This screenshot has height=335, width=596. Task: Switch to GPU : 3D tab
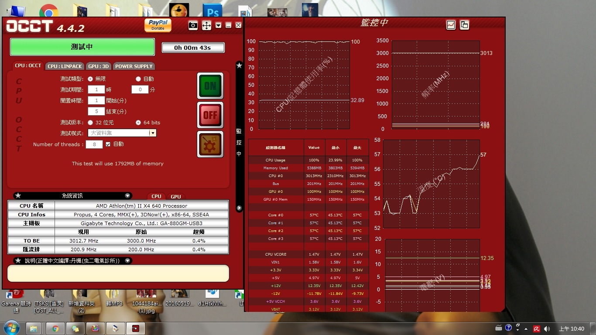coord(99,66)
